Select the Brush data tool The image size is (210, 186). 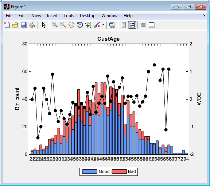97,25
